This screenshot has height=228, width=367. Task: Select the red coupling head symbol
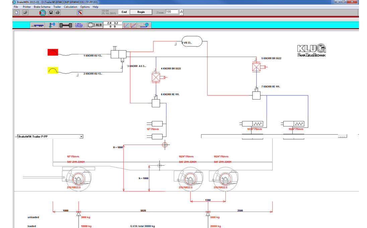(53, 52)
